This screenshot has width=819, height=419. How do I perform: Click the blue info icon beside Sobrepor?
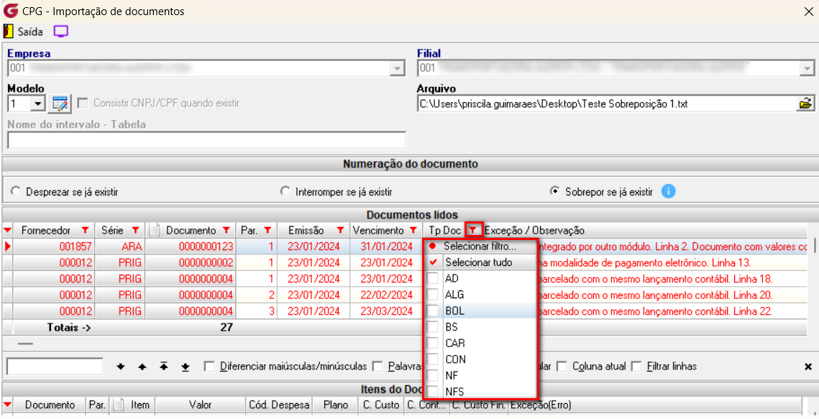tap(668, 191)
